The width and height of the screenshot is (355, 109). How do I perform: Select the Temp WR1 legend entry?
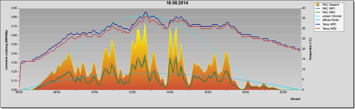(x=326, y=25)
